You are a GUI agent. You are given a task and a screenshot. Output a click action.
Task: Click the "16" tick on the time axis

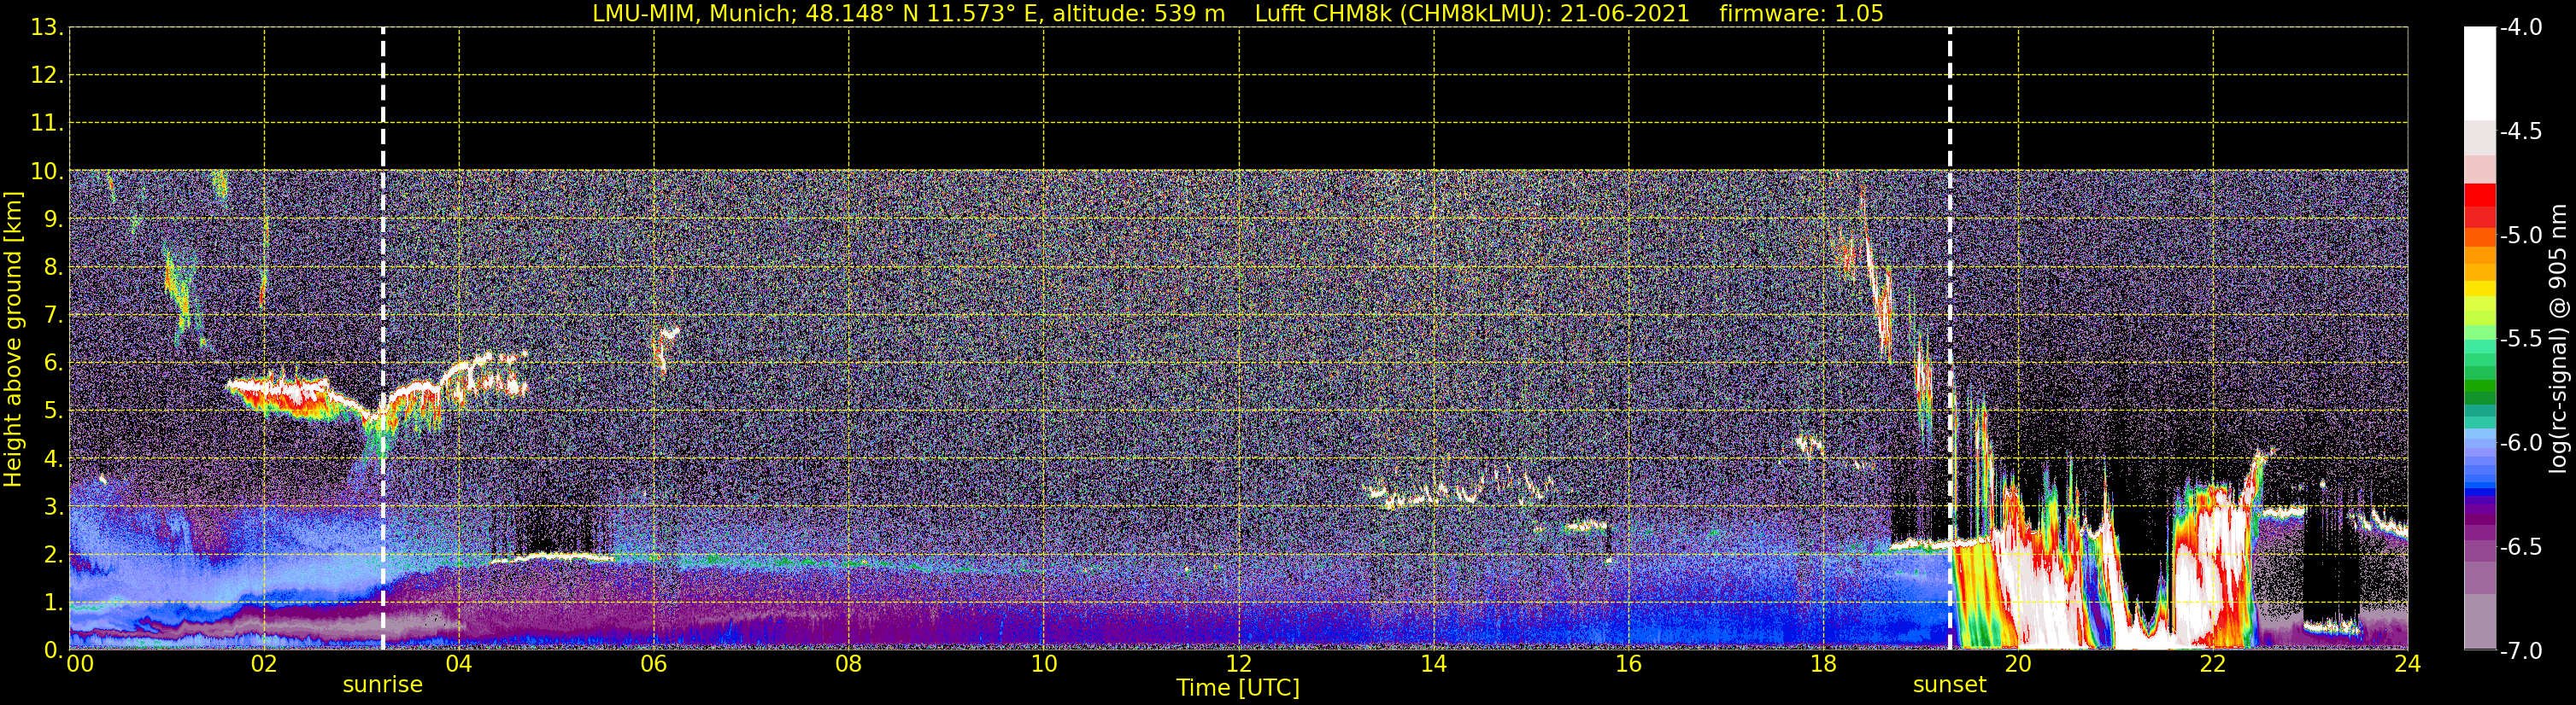pyautogui.click(x=1629, y=664)
